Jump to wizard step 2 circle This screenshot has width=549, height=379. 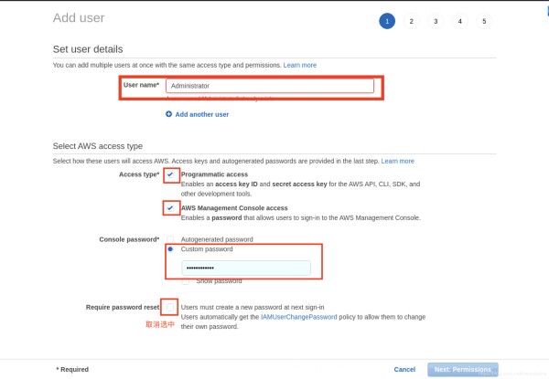(x=412, y=21)
